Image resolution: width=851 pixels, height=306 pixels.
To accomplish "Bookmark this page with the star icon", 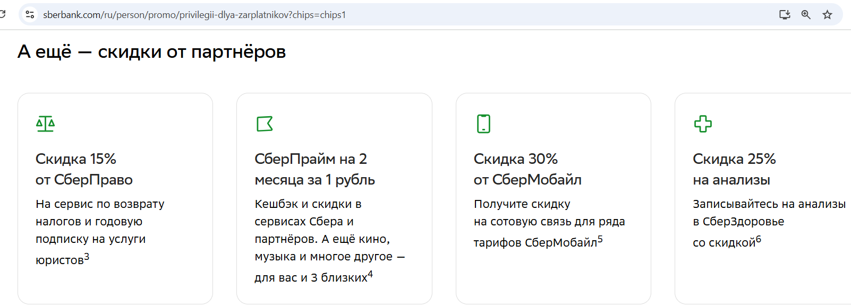I will 827,15.
